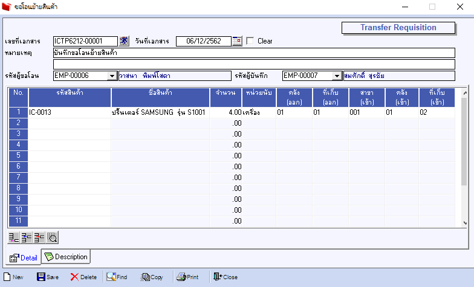Select storage-in cell 02

[437, 112]
